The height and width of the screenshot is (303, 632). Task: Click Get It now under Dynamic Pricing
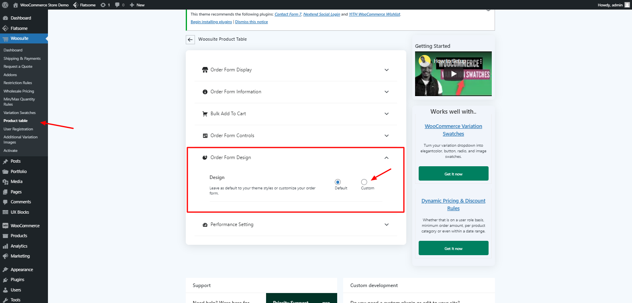click(x=453, y=248)
